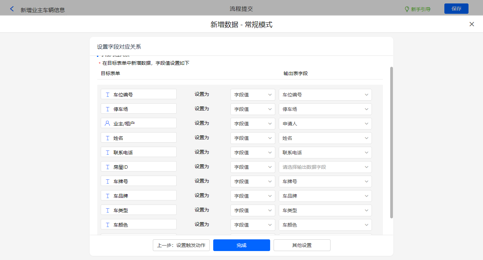Viewport: 483px width, 260px height.
Task: Click the 其他设置 button
Action: point(302,245)
